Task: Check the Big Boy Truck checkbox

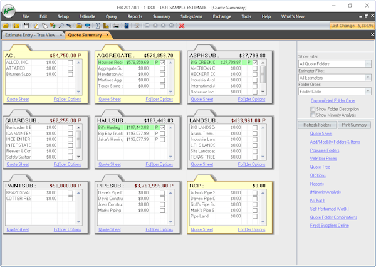Action: [x=162, y=133]
